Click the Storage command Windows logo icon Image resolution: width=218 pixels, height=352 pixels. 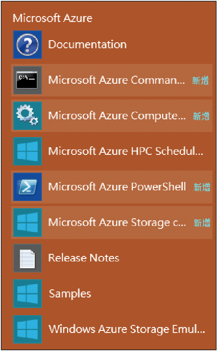pyautogui.click(x=28, y=222)
